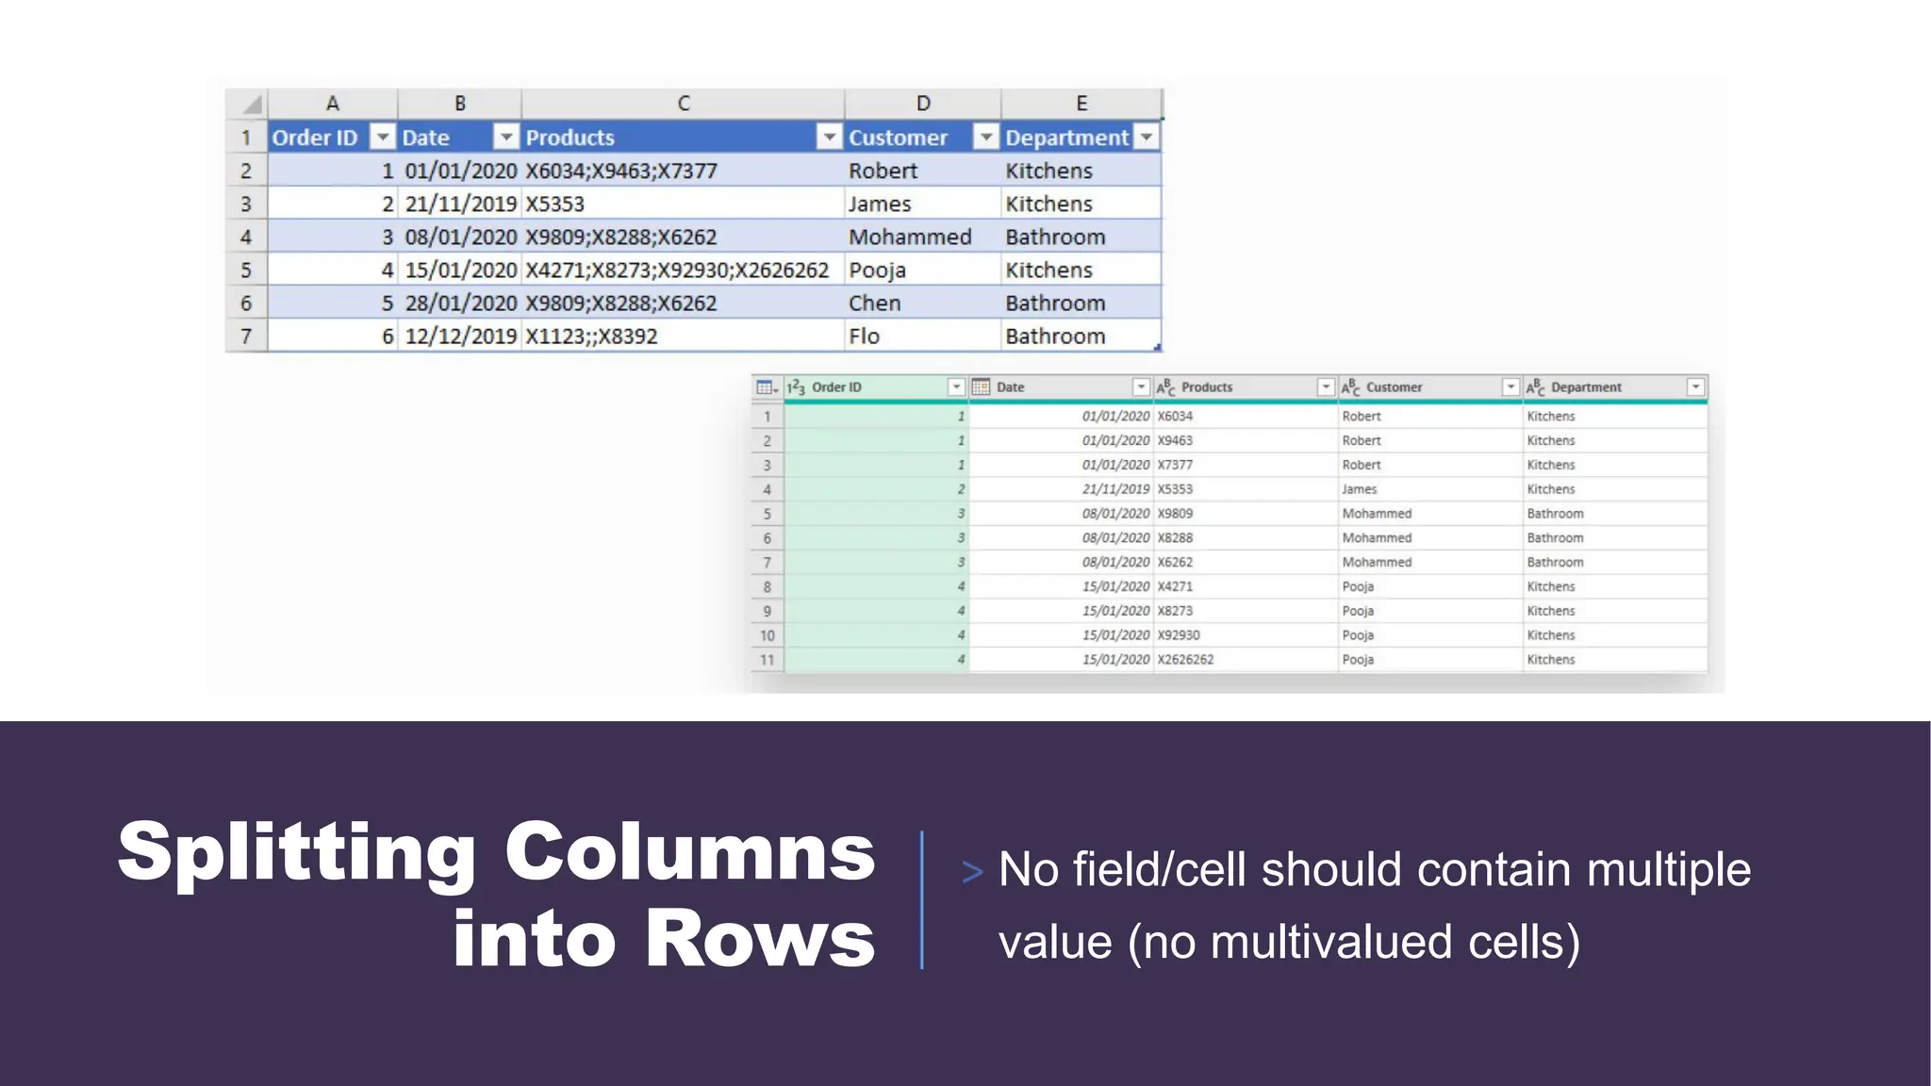Select Excel column A header
The width and height of the screenshot is (1931, 1086).
333,104
